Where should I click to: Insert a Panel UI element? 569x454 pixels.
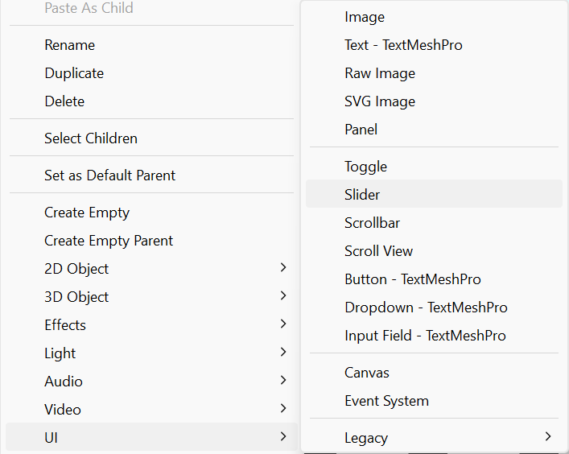[361, 130]
